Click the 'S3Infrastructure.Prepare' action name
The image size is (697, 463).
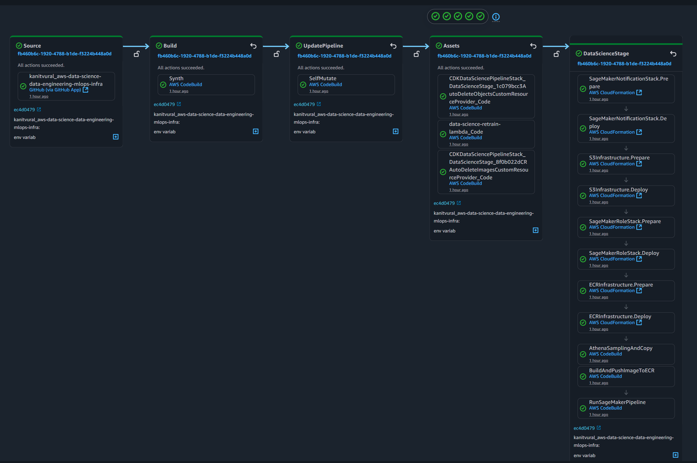(x=619, y=158)
